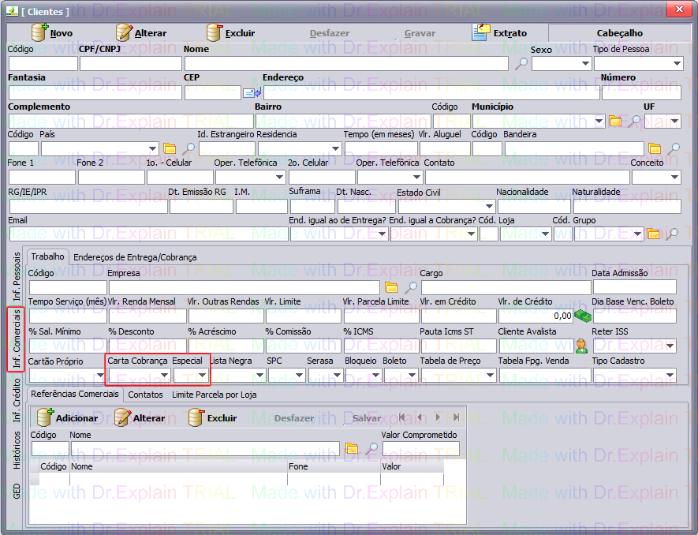Expand the Estado Civil combo box

487,206
